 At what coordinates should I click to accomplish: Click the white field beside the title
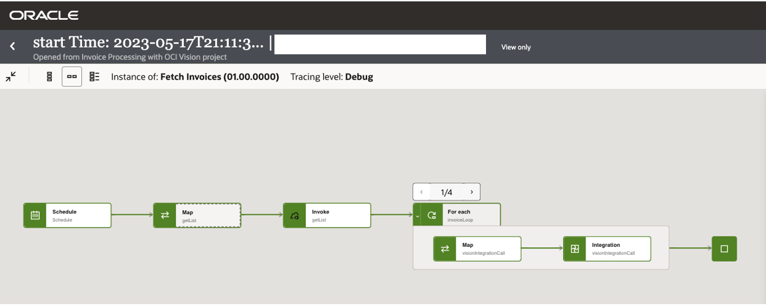pos(380,44)
